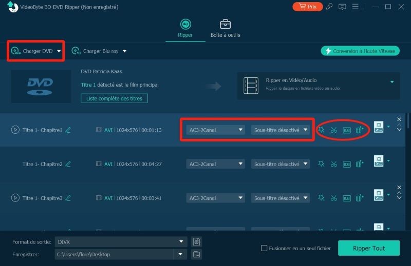Image resolution: width=411 pixels, height=266 pixels.
Task: Play Titre 1- Chapitre1 preview
Action: click(x=15, y=130)
